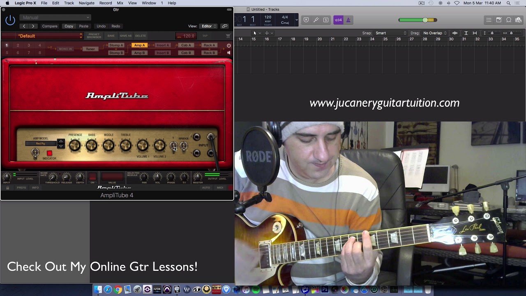Screen dimensions: 526x296
Task: Open the Navigate menu
Action: point(86,3)
